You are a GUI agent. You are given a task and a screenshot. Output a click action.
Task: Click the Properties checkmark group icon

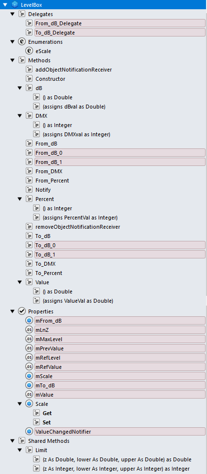click(x=22, y=311)
